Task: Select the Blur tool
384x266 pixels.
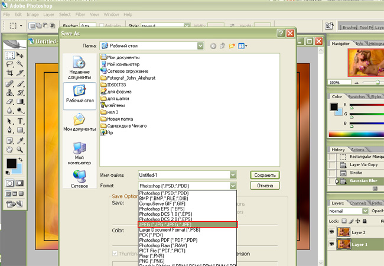Action: click(x=10, y=111)
